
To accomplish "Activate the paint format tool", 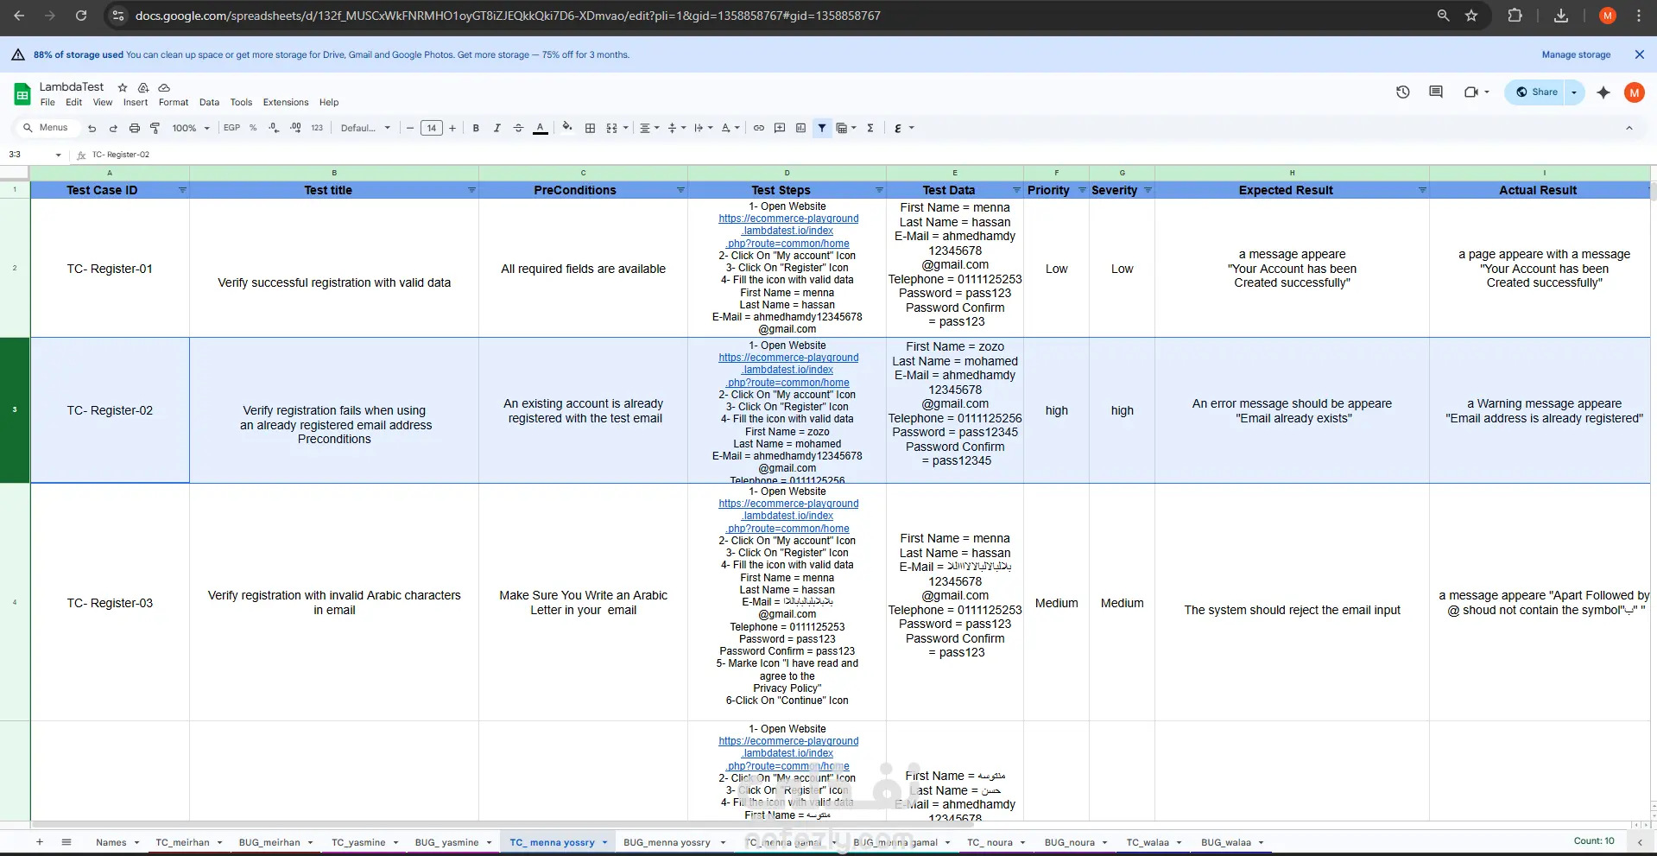I will 155,128.
